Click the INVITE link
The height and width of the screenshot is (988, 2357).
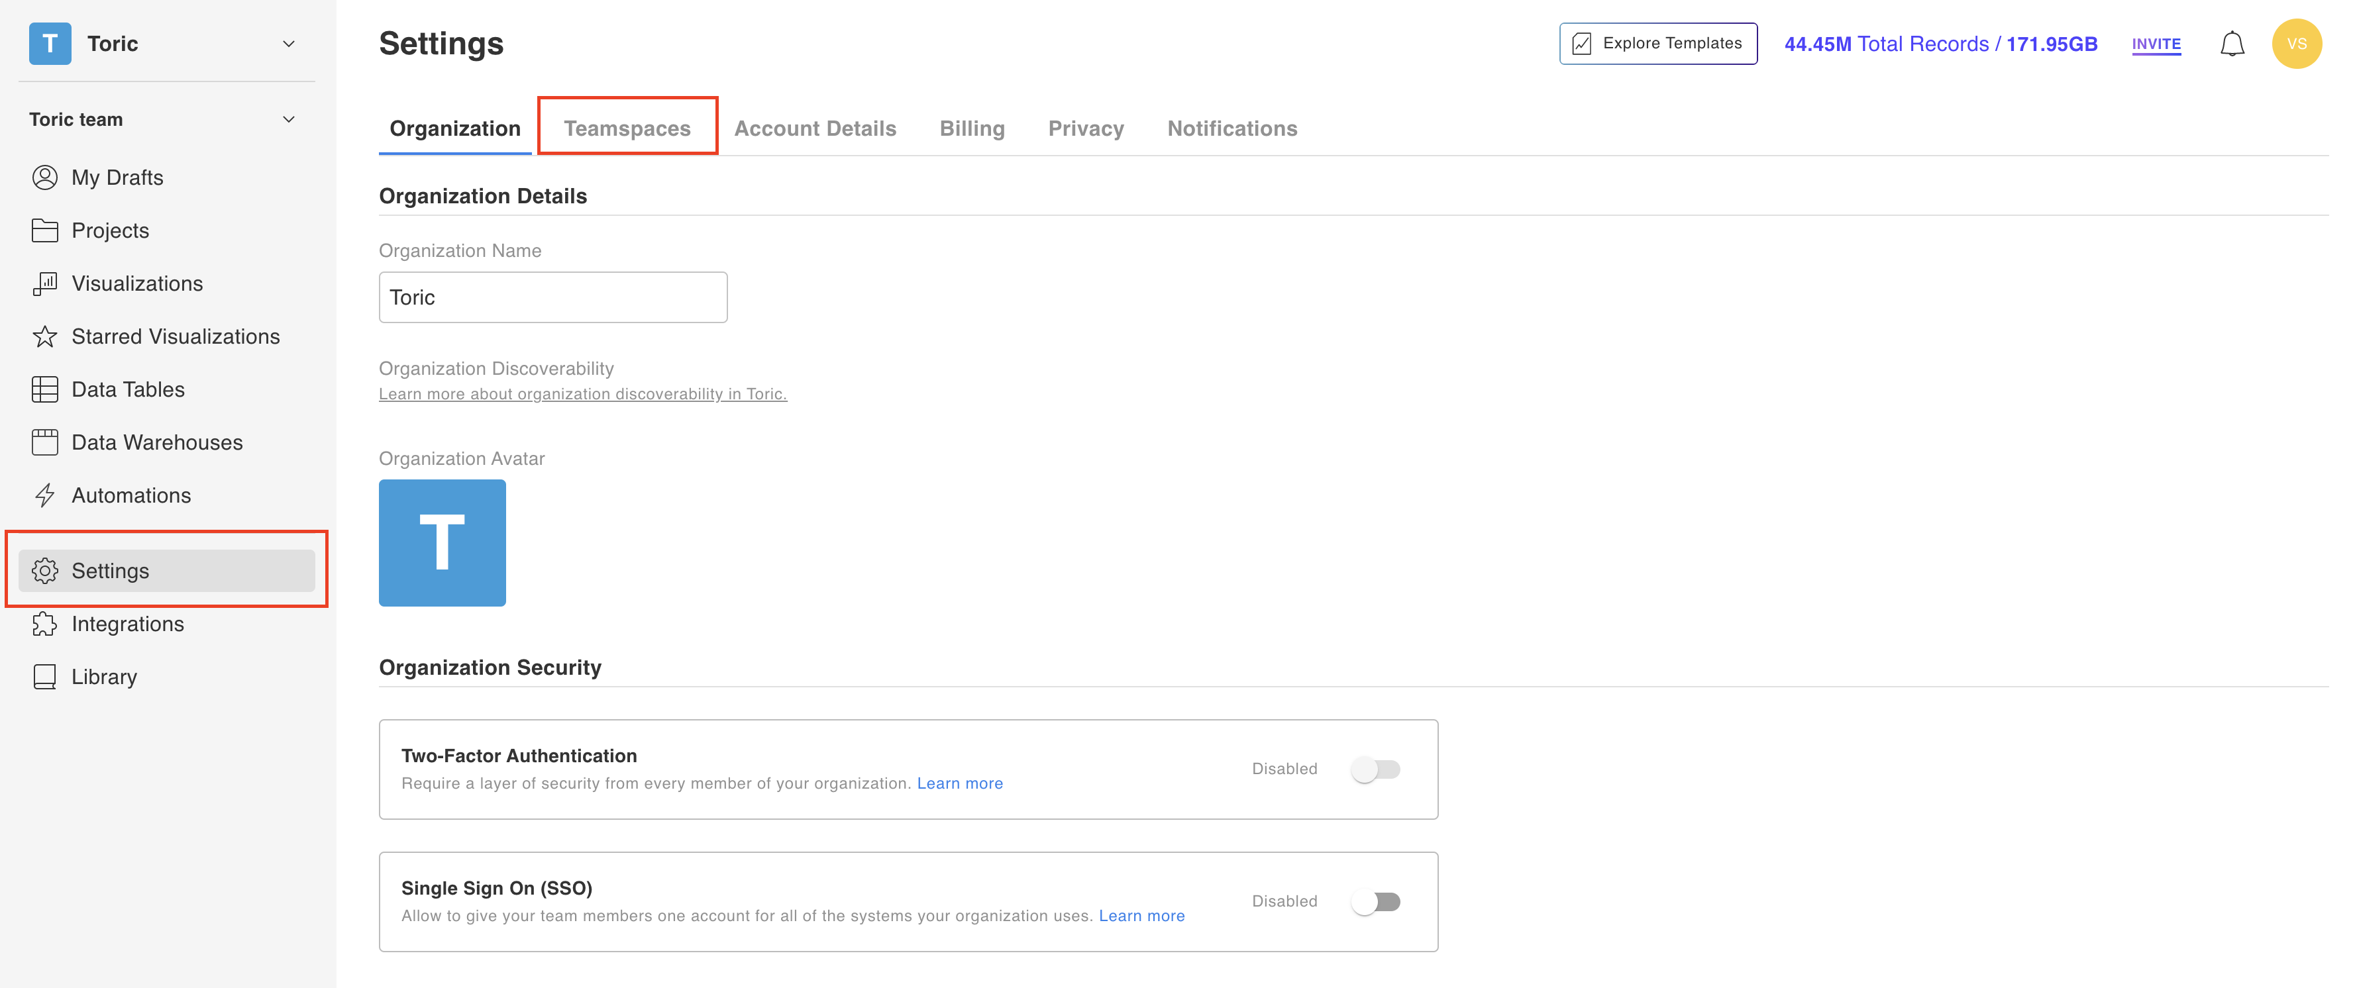(2156, 44)
